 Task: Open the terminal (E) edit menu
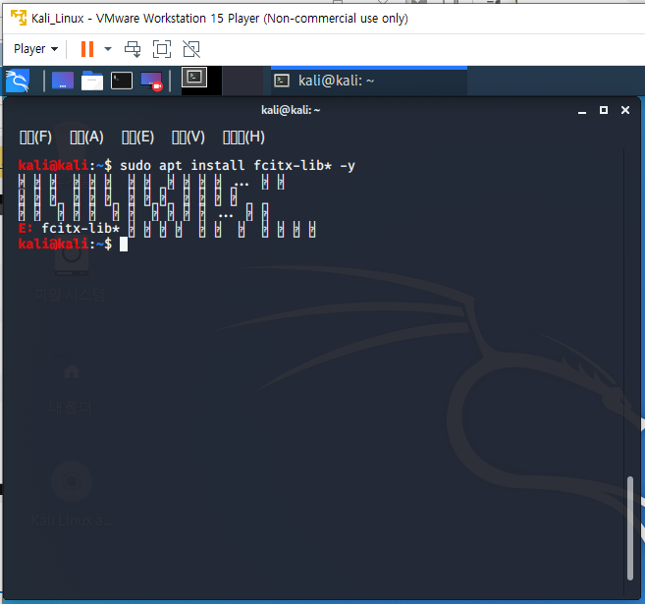[x=137, y=137]
